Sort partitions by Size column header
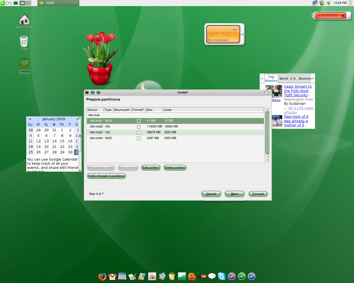 coord(154,110)
